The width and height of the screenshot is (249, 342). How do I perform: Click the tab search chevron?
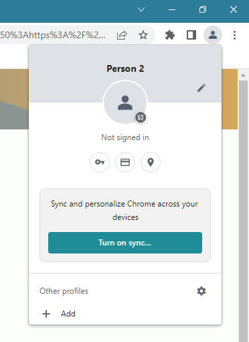coord(141,9)
